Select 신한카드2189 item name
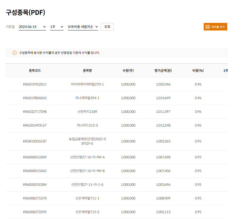The image size is (228, 219). pyautogui.click(x=87, y=112)
